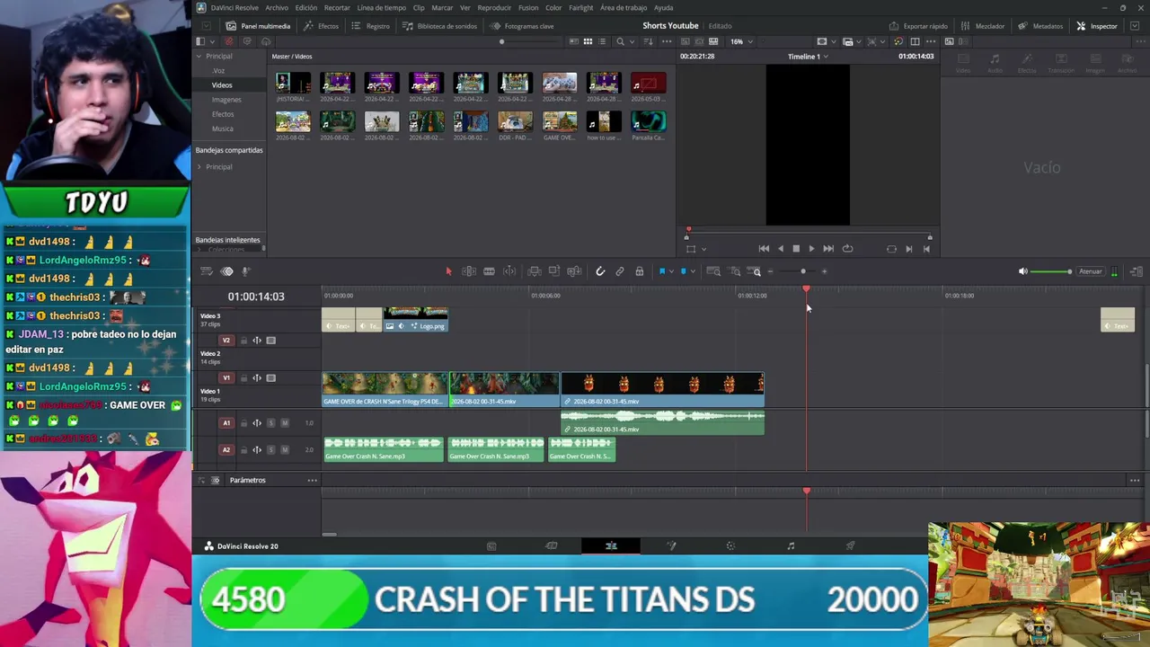
Task: Jump to the first frame
Action: 764,249
